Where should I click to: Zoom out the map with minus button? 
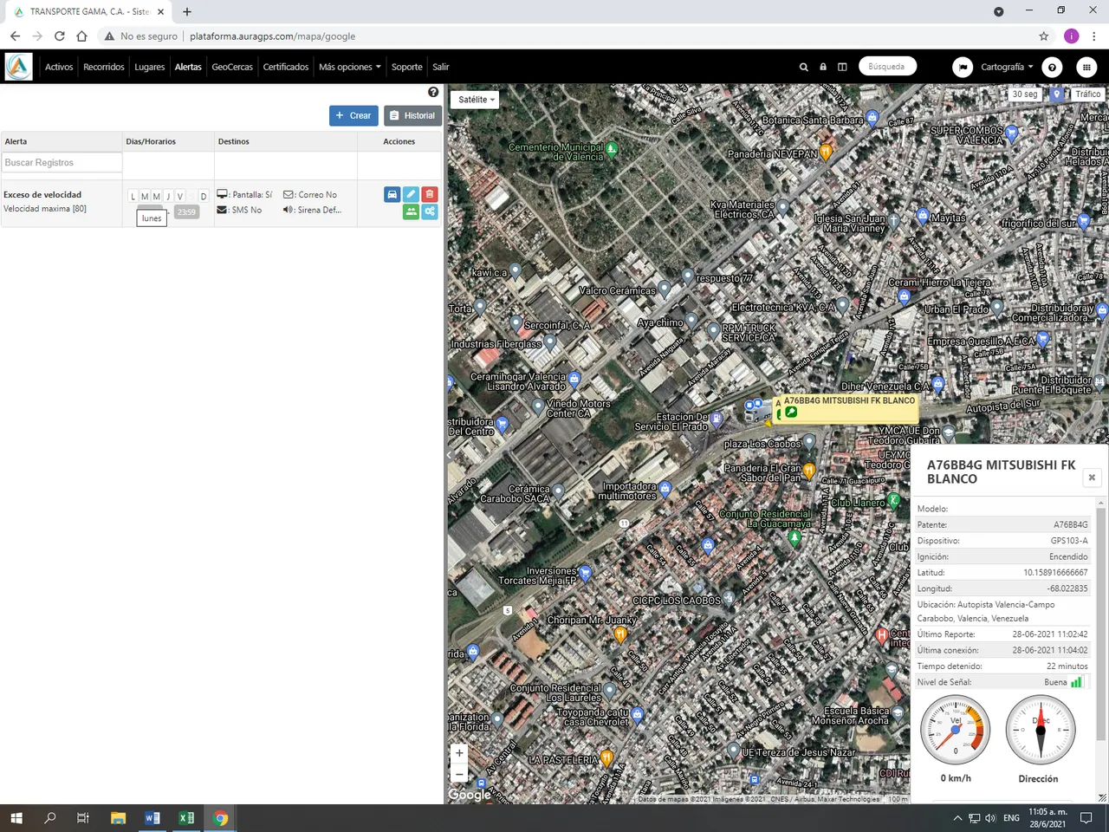point(459,774)
